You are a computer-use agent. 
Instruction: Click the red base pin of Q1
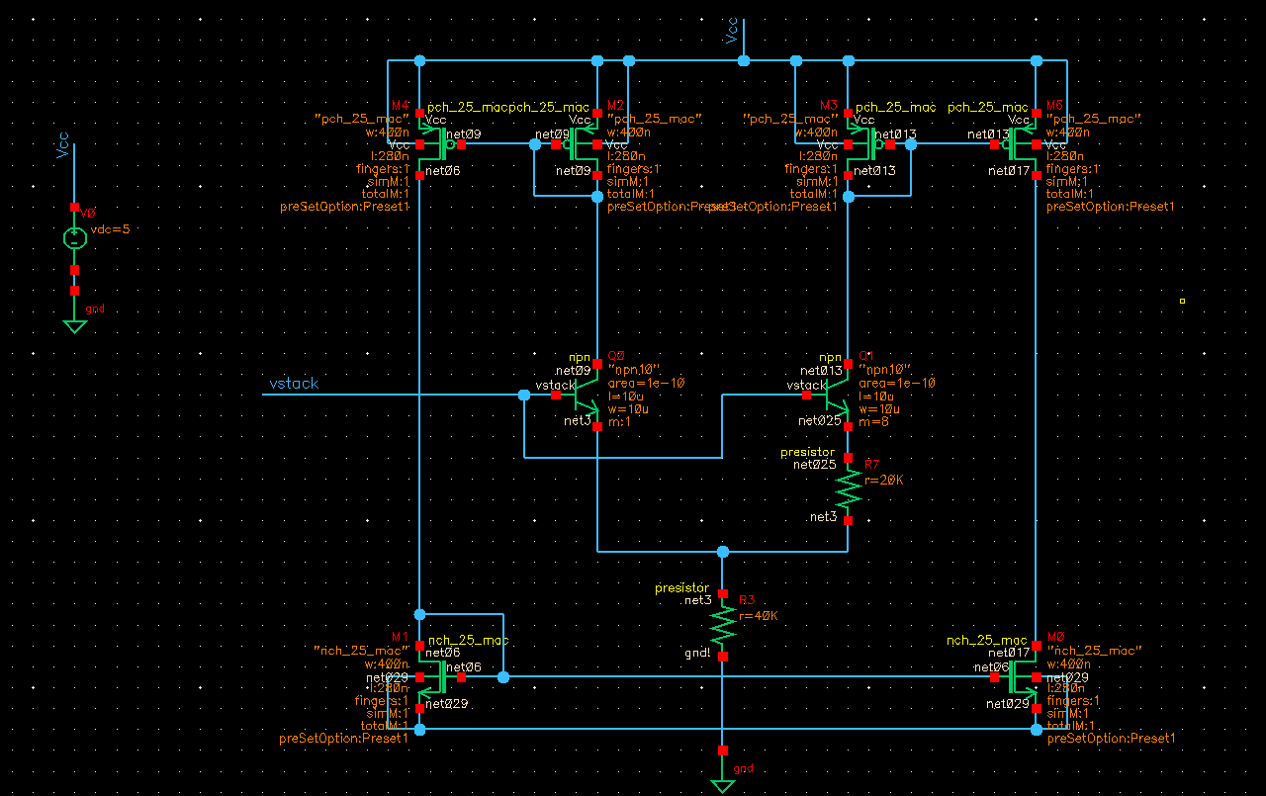tap(806, 395)
